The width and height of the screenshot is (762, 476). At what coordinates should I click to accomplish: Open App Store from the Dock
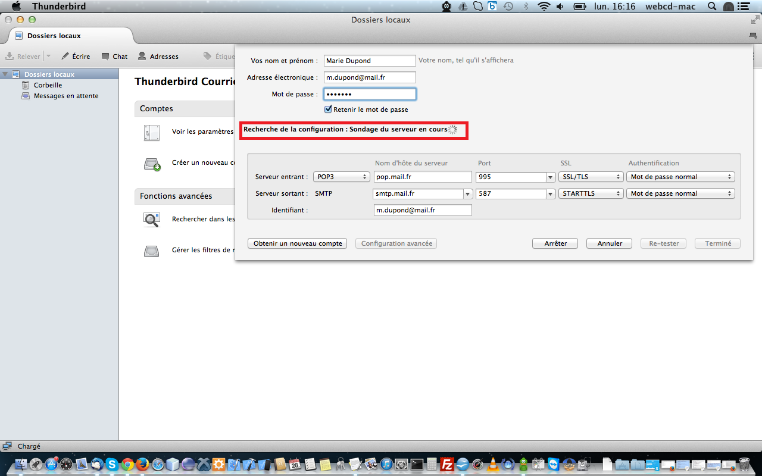(x=51, y=464)
